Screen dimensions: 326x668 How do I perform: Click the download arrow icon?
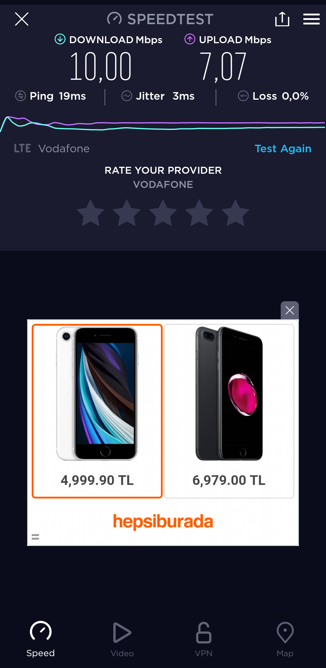pyautogui.click(x=60, y=39)
